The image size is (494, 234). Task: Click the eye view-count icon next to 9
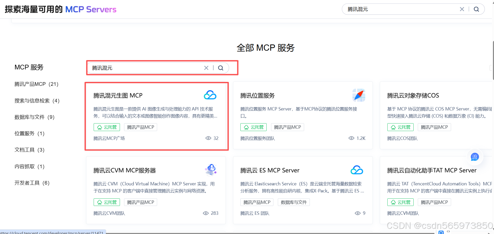click(x=358, y=213)
